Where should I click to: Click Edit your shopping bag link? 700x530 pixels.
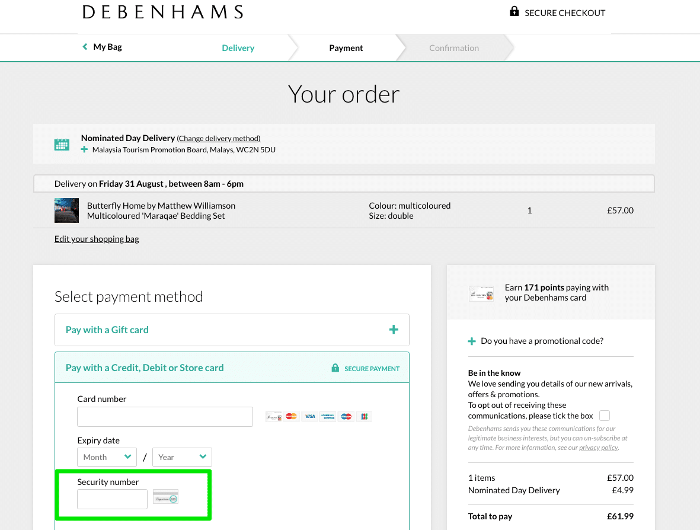(97, 239)
